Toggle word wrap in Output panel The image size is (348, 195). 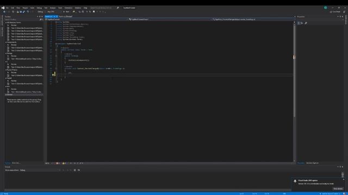click(79, 170)
